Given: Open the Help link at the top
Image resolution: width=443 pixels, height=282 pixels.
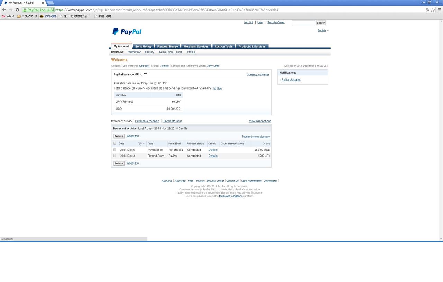Looking at the screenshot, I should tap(260, 22).
